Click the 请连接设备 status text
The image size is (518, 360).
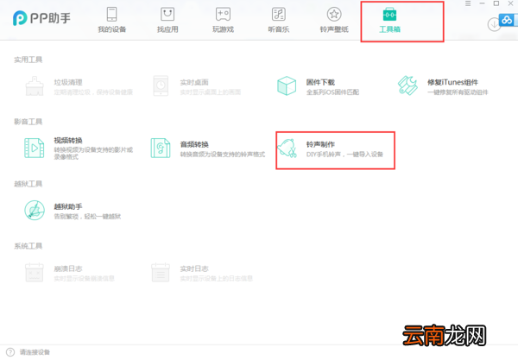coord(35,352)
